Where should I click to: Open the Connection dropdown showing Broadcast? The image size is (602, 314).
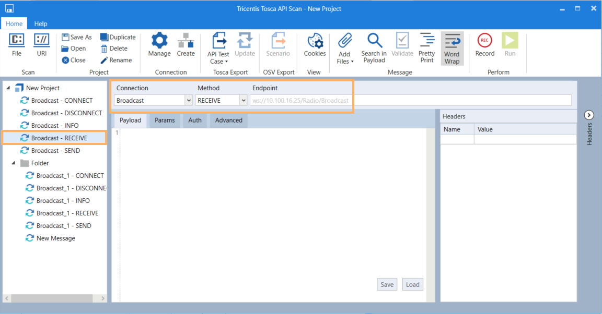click(x=189, y=100)
